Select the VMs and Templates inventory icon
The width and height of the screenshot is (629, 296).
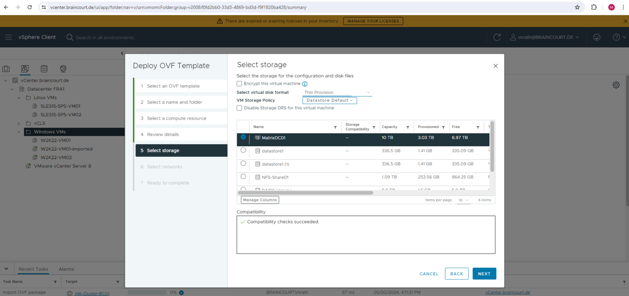(25, 68)
